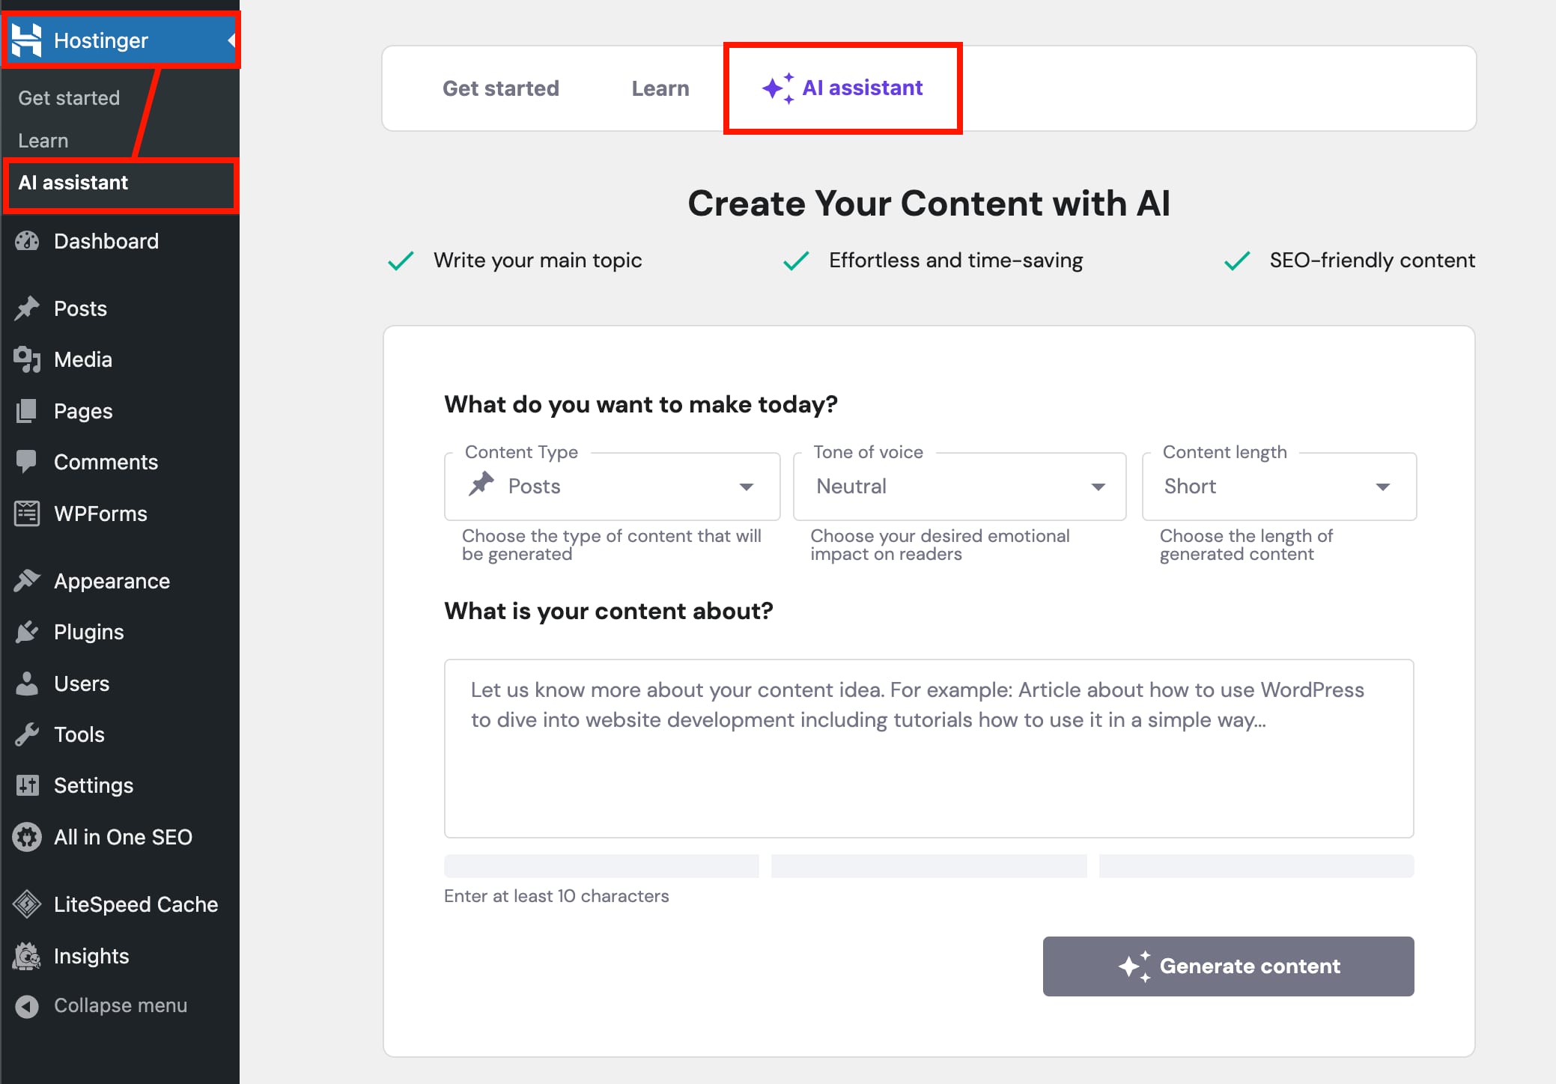Open the LiteSpeed Cache diamond icon
This screenshot has height=1084, width=1556.
pos(27,904)
